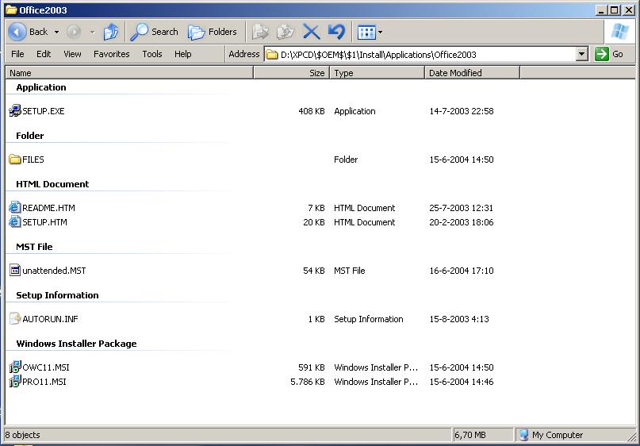This screenshot has height=446, width=640.
Task: Open the Forward history dropdown arrow
Action: point(92,32)
